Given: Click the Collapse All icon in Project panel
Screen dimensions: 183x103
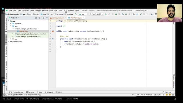Looking at the screenshot, I should pos(39,18).
